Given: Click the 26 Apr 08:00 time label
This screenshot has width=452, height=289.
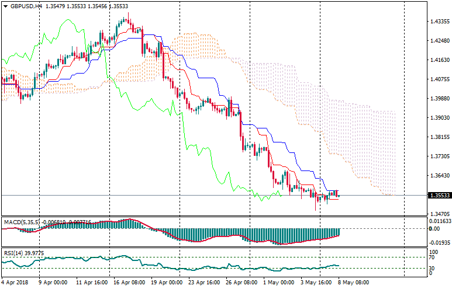Looking at the screenshot, I should pos(240,281).
